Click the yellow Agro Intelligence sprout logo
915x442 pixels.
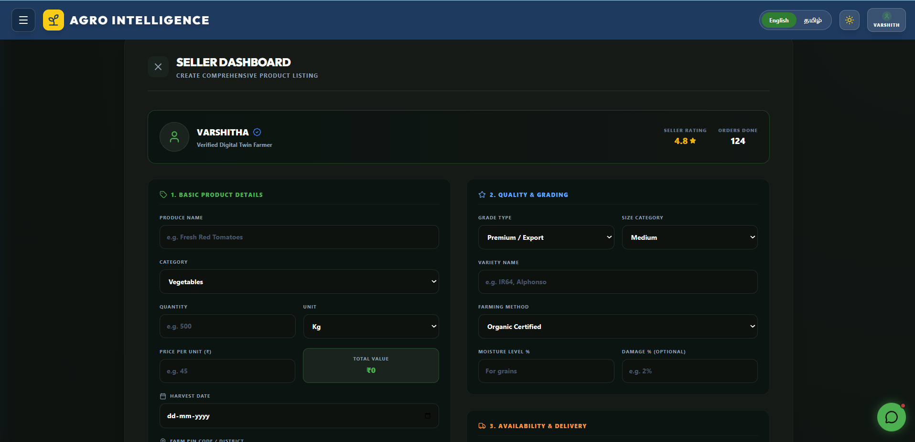54,20
